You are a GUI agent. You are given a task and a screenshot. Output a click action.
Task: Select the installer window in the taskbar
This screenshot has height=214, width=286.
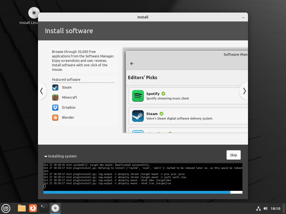click(55, 208)
